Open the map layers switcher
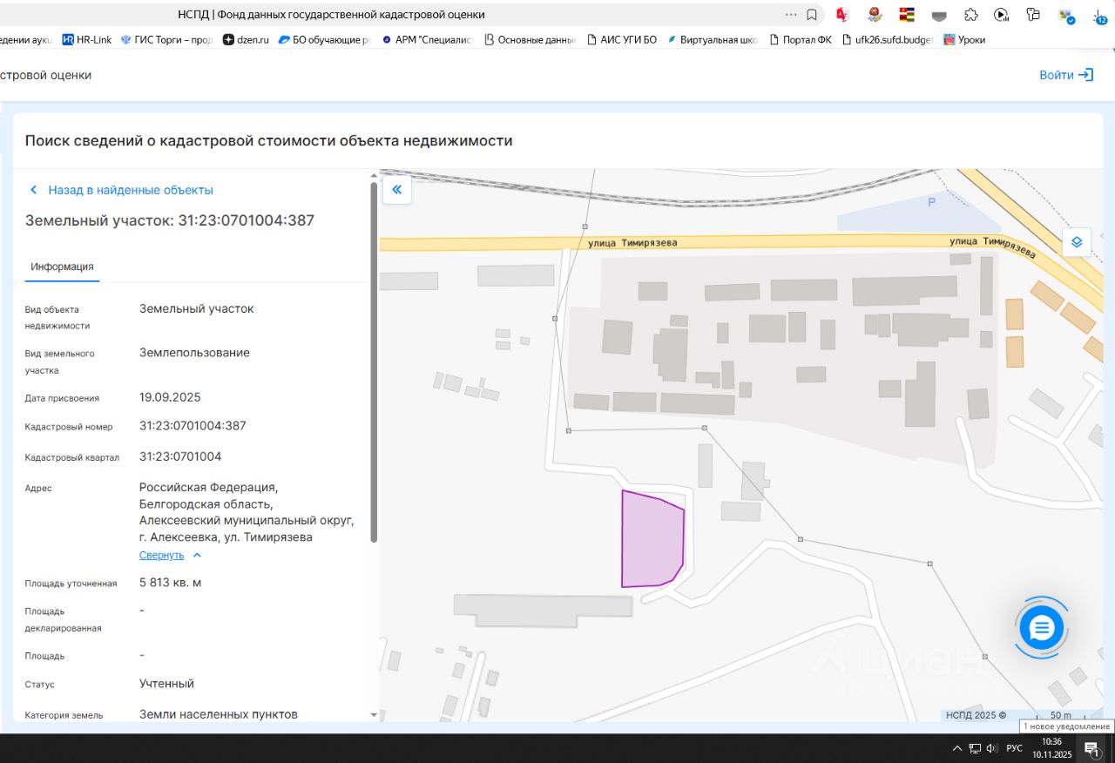This screenshot has width=1115, height=763. point(1077,242)
